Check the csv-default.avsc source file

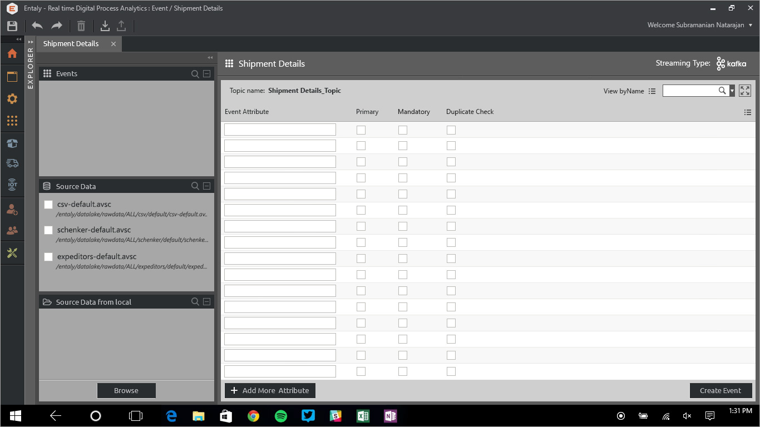(x=48, y=205)
